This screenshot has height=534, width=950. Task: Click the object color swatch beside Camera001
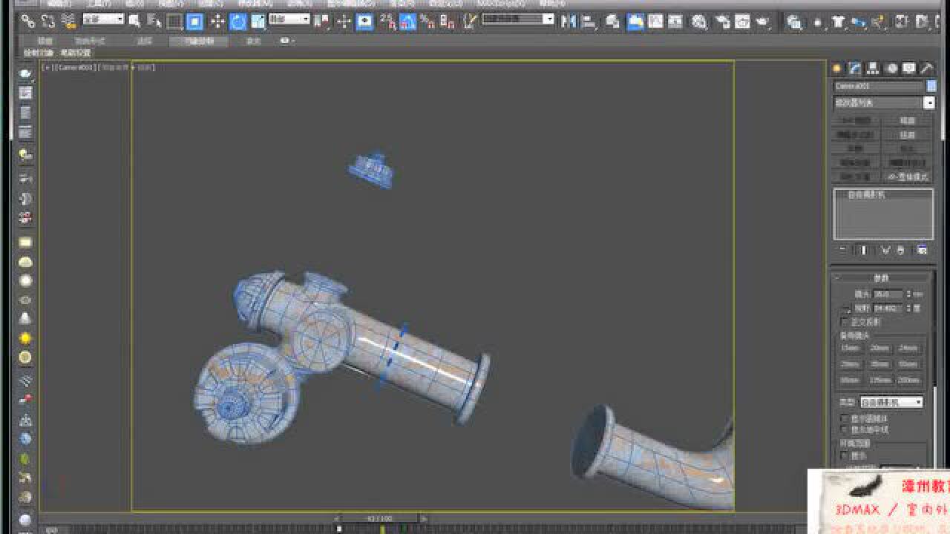click(931, 86)
